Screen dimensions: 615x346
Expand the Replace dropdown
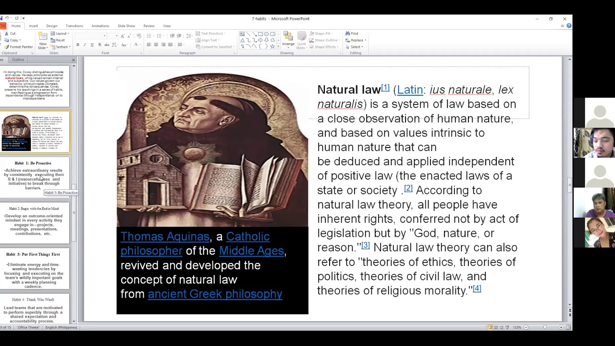pos(365,40)
